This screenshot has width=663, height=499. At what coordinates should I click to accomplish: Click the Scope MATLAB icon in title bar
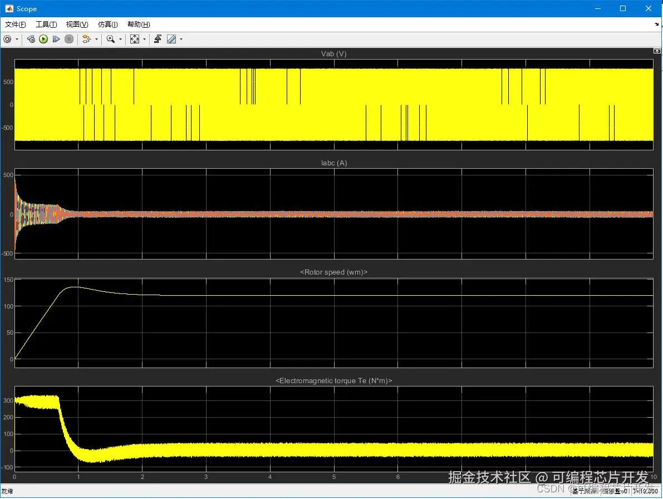pyautogui.click(x=9, y=8)
